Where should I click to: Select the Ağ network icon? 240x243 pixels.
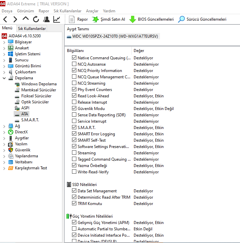pos(11,126)
